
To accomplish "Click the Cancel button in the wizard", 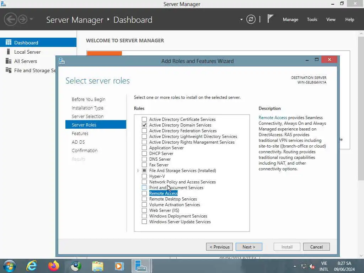I will point(316,247).
